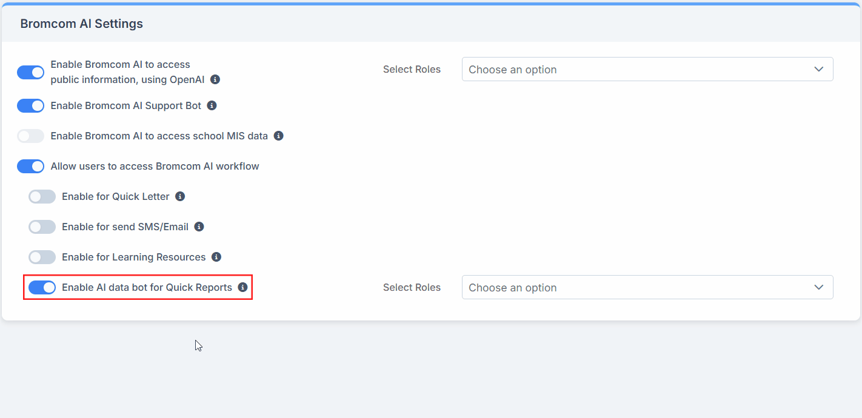This screenshot has height=418, width=862.
Task: Click the chevron on the top Select Roles dropdown
Action: [x=819, y=69]
